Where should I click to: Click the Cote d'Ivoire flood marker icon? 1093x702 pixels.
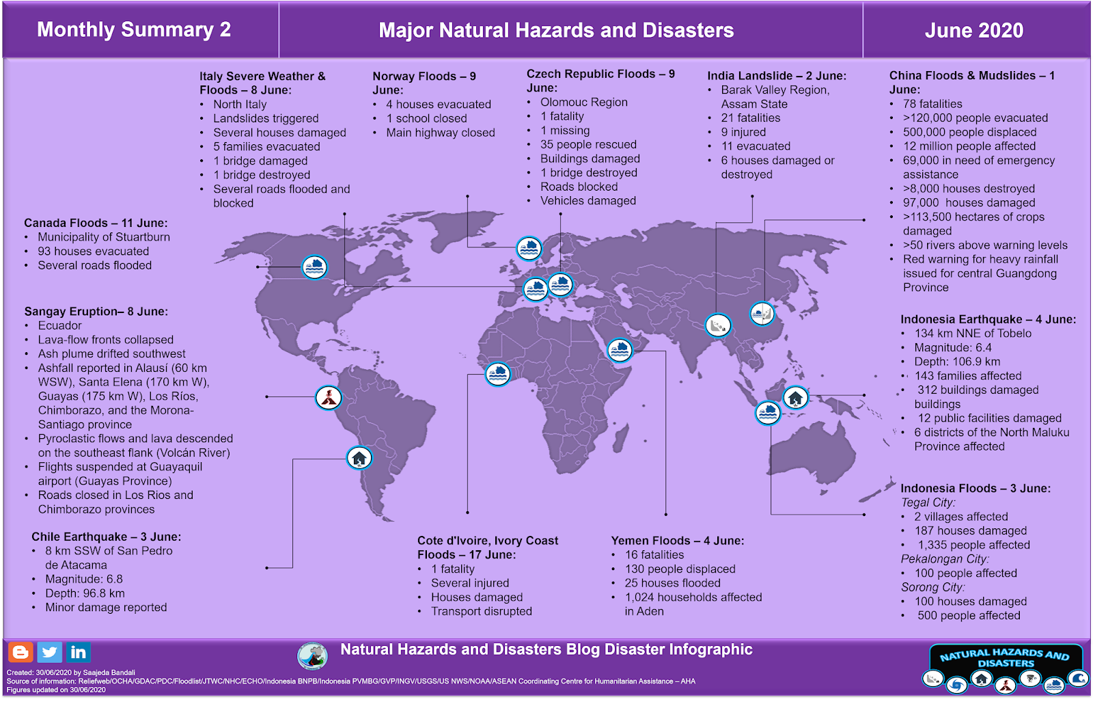[498, 375]
